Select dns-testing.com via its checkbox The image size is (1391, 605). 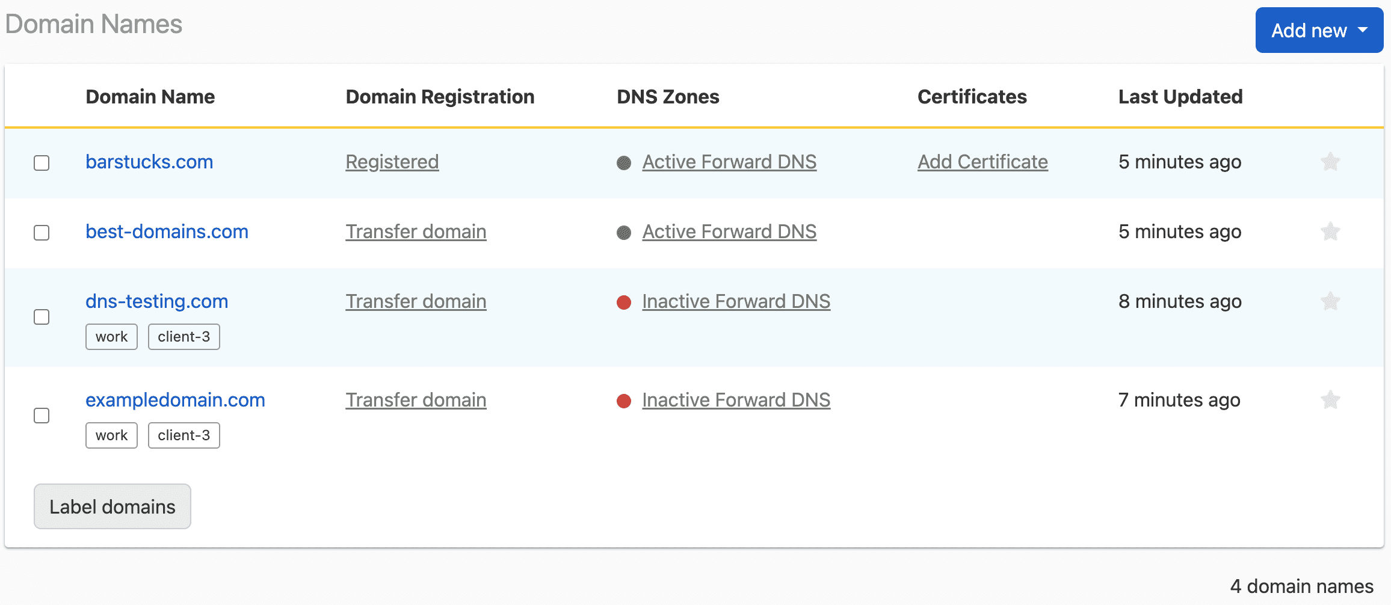pos(41,317)
